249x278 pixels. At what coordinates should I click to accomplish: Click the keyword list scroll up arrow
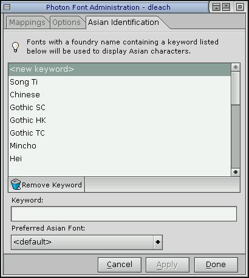[236, 68]
